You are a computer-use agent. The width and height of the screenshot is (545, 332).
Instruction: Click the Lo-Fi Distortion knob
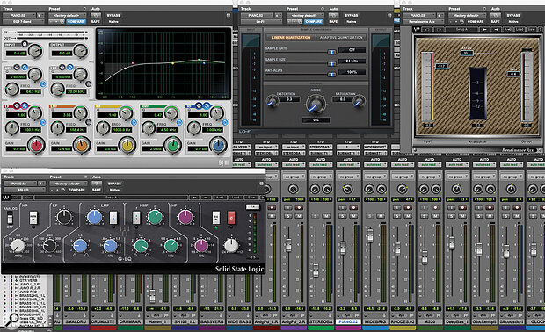tap(272, 101)
